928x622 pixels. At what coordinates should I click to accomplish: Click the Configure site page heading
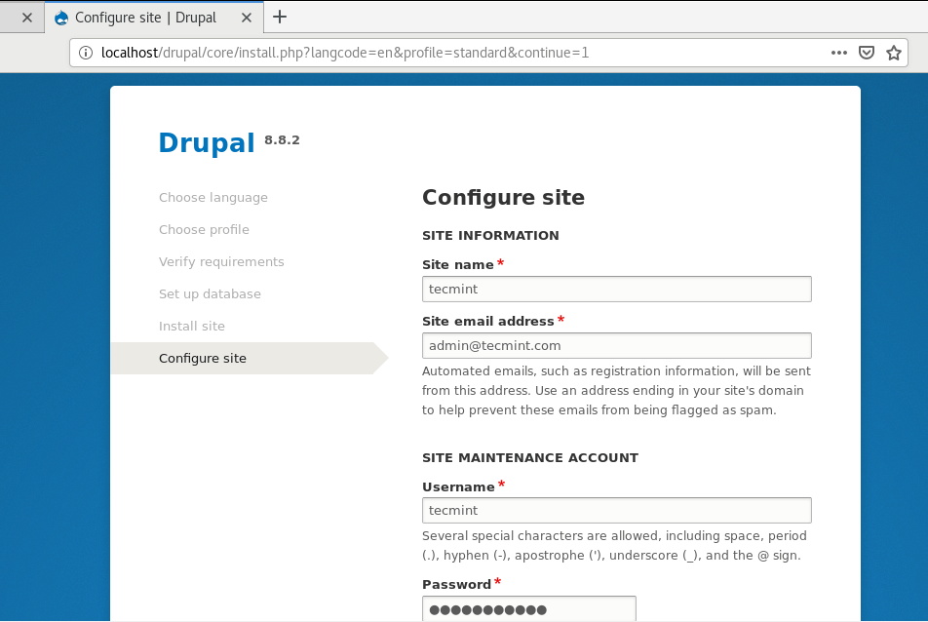tap(503, 197)
